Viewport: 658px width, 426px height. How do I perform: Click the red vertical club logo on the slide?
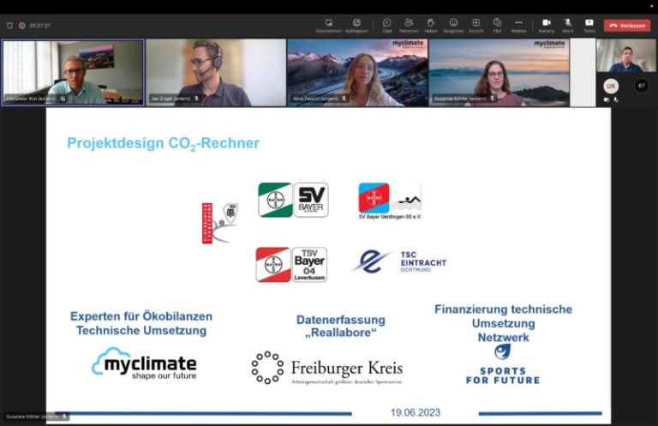tap(220, 223)
